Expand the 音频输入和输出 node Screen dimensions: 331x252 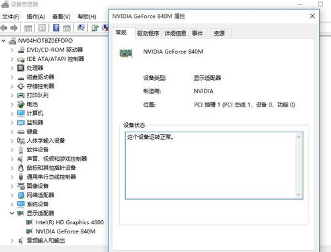(13, 241)
